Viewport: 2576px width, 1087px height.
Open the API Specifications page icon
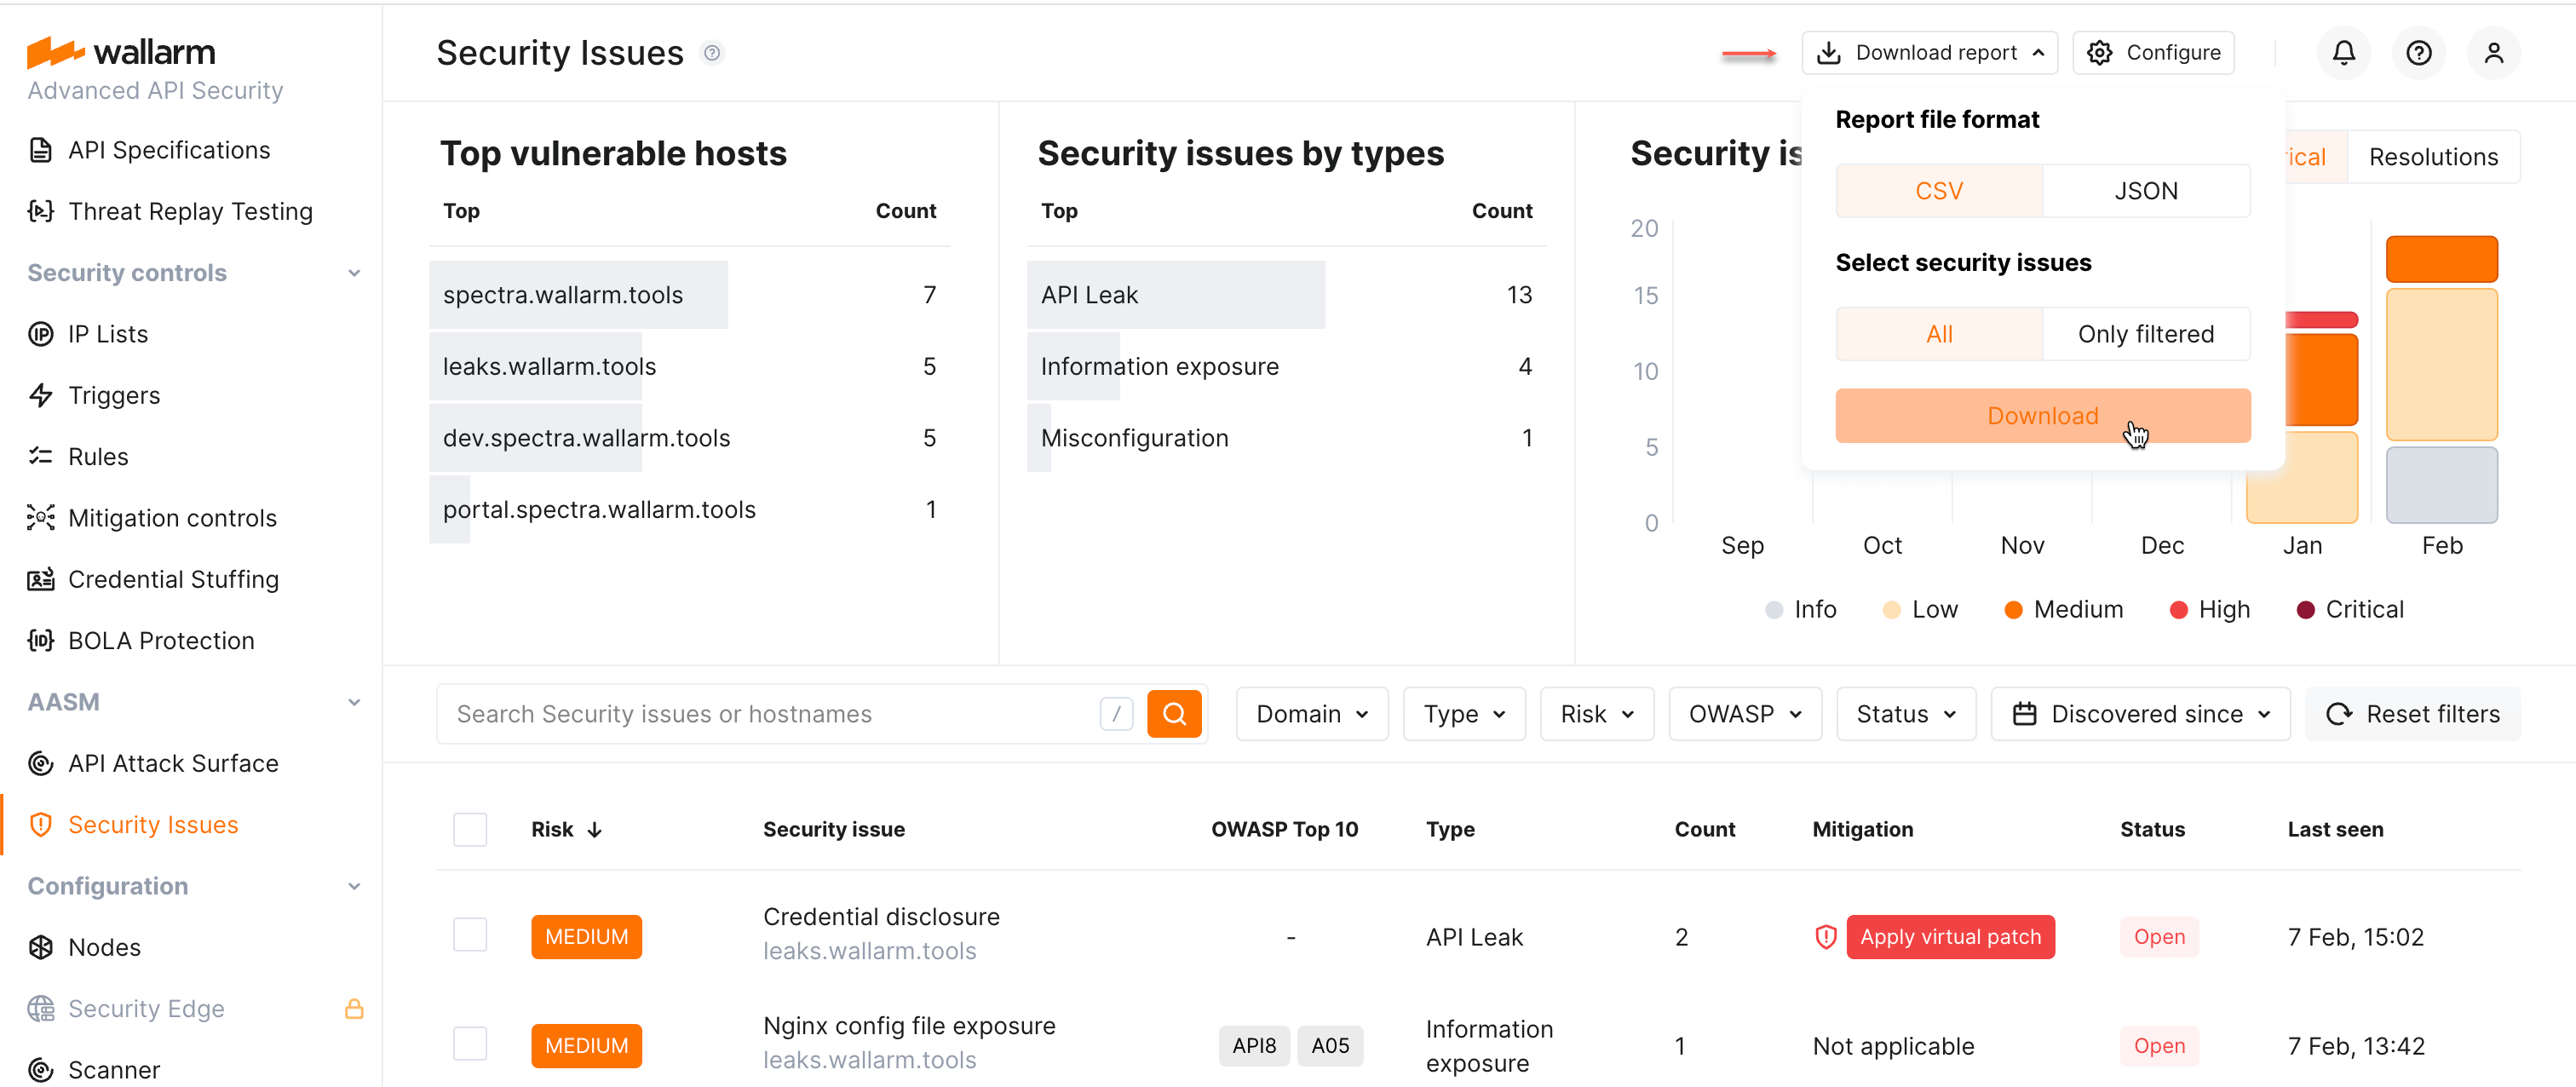coord(40,149)
